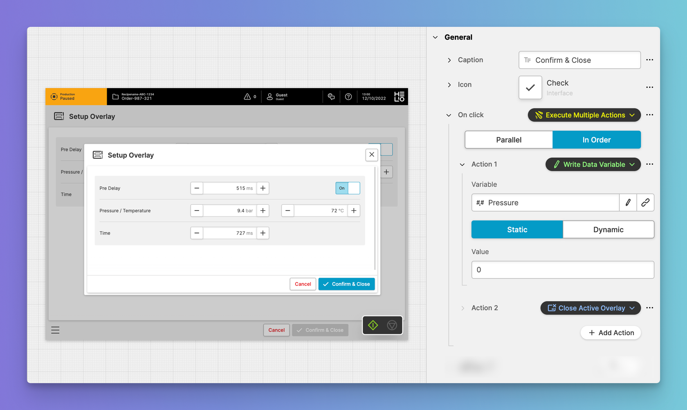Increase the Time value with plus
Screen dimensions: 687x410
coord(263,233)
